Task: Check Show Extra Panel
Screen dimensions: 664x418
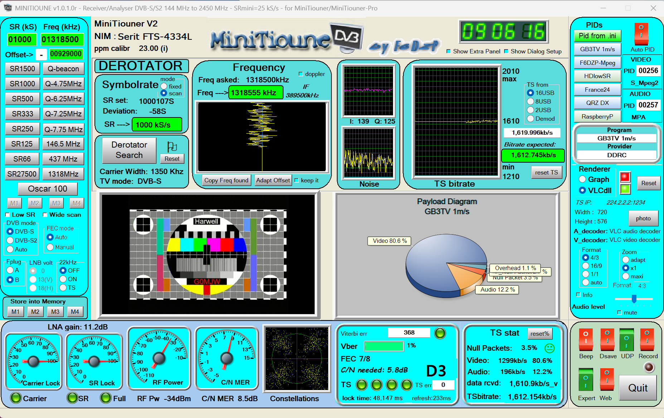Action: [449, 51]
